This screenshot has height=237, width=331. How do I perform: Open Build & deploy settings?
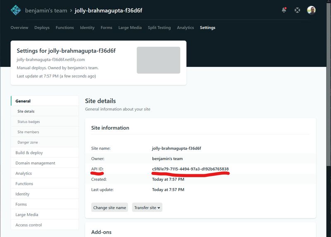tap(45, 152)
